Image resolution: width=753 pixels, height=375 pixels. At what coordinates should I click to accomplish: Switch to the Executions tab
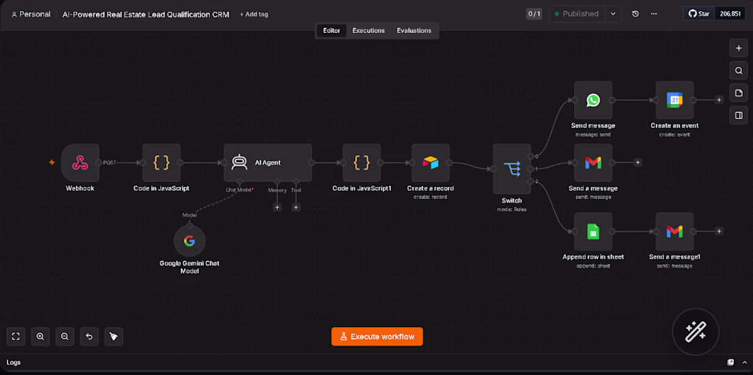coord(368,30)
